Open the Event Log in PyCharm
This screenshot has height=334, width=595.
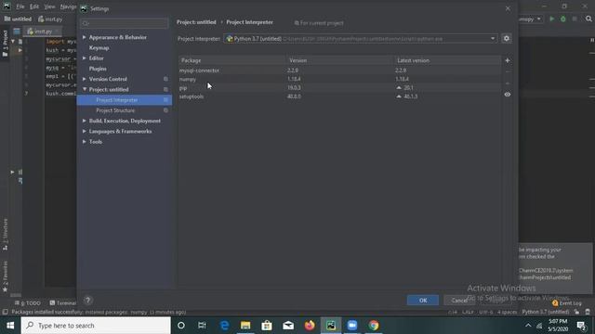567,303
